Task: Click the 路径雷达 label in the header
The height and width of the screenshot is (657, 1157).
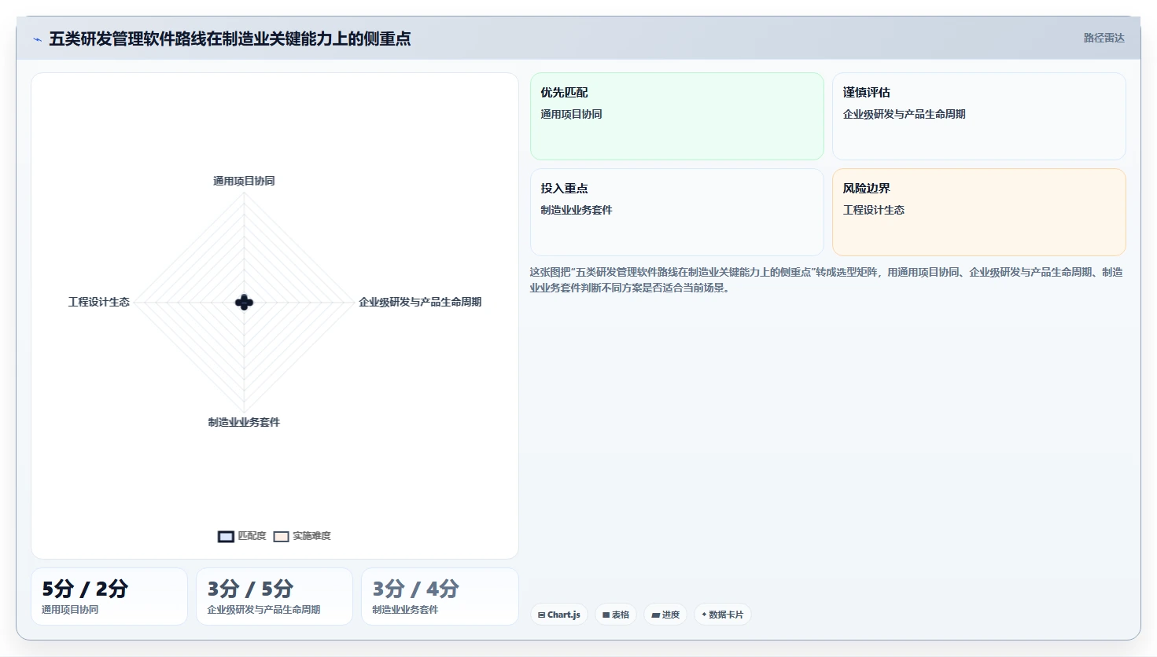Action: pyautogui.click(x=1104, y=38)
